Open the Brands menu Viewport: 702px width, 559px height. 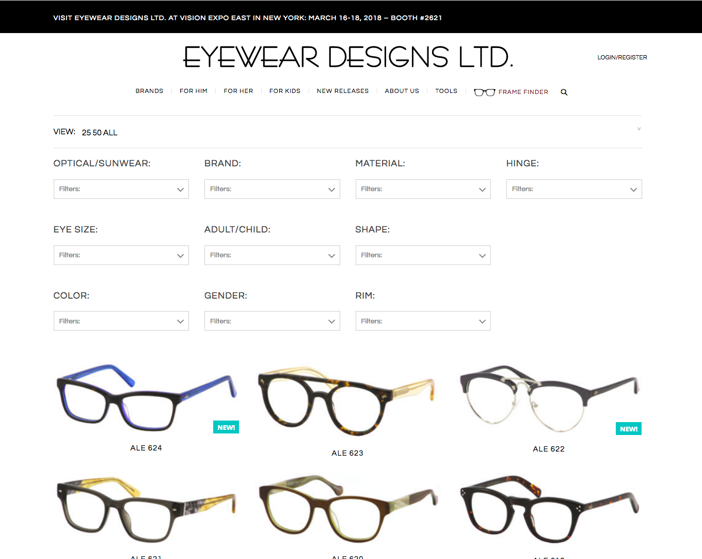tap(149, 91)
